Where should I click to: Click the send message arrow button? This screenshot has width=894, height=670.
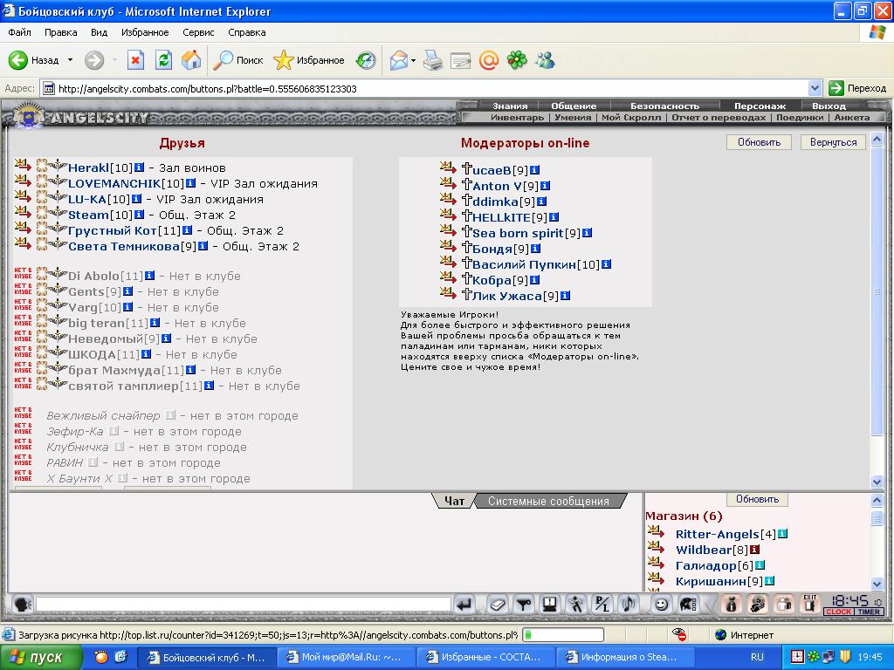[464, 604]
